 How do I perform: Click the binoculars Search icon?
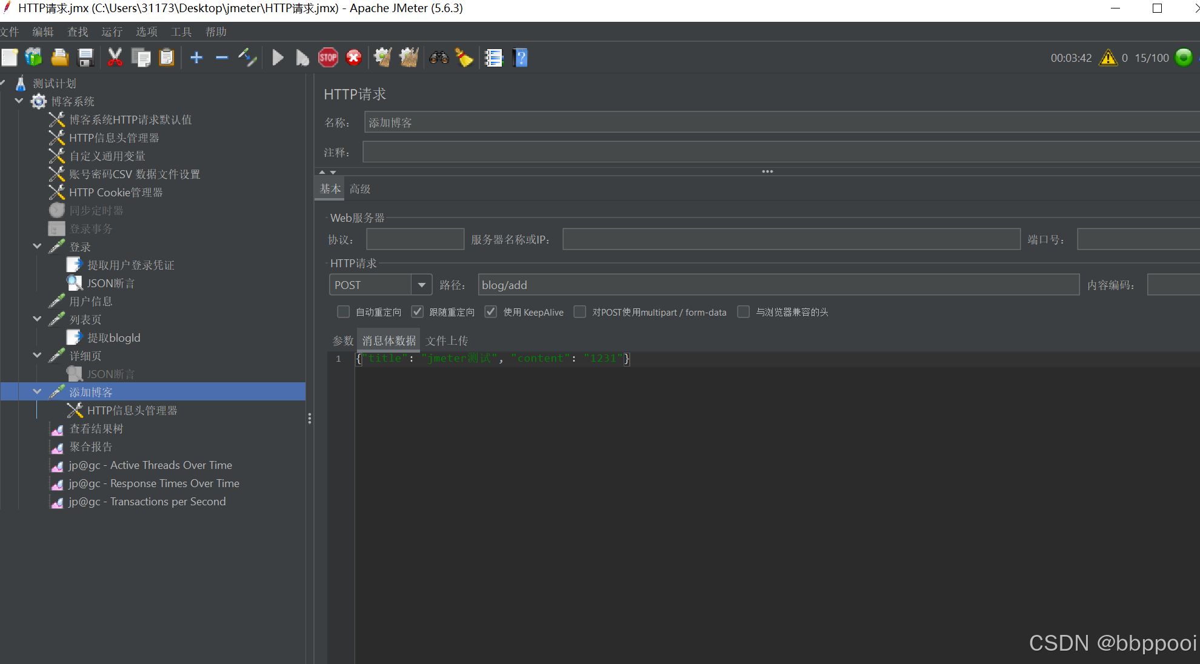pos(439,58)
